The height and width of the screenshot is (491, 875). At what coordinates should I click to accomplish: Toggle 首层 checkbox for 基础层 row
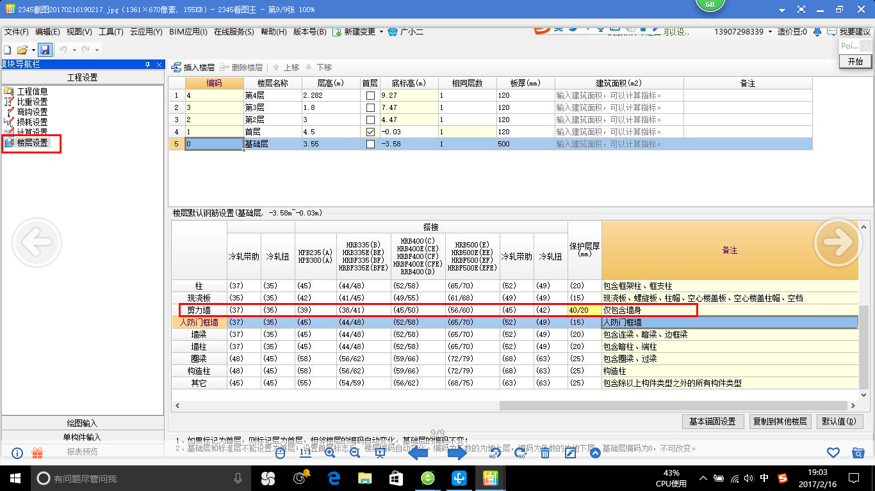coord(370,144)
